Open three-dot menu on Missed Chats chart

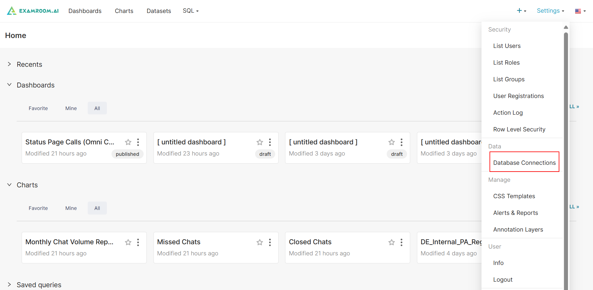270,242
